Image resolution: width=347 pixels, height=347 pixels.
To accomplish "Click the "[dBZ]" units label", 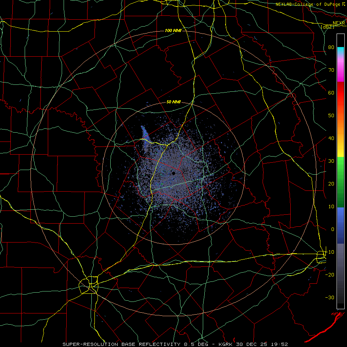I will 328,27.
